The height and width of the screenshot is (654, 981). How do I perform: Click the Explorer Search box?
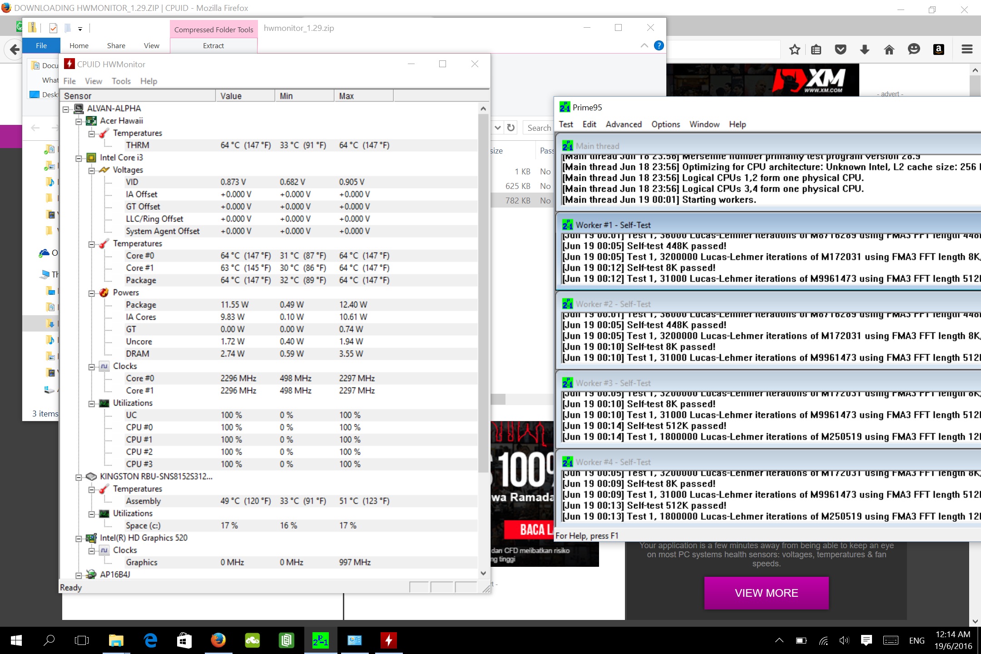[x=539, y=128]
